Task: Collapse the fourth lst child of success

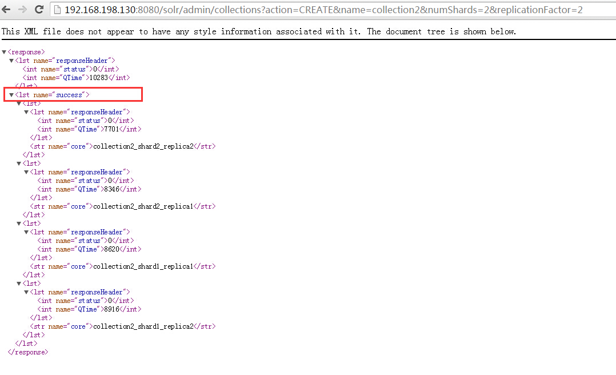Action: point(18,283)
